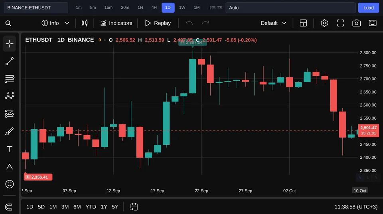Set the 1Y date range
Image resolution: width=383 pixels, height=214 pixels.
pyautogui.click(x=104, y=207)
